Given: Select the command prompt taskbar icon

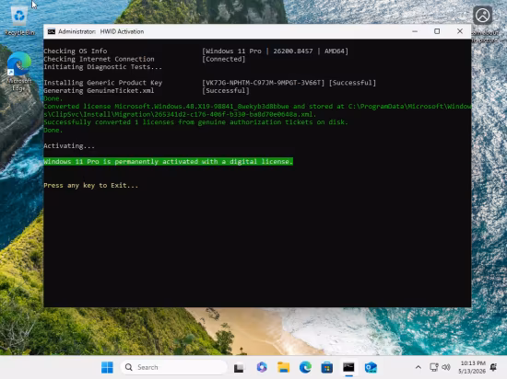Looking at the screenshot, I should (348, 367).
